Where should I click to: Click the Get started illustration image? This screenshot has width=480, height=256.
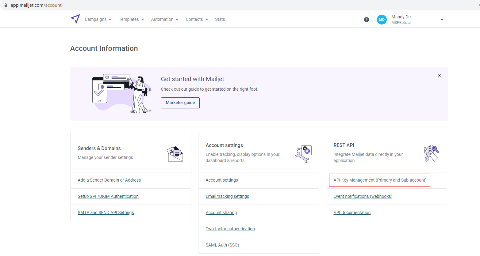122,93
